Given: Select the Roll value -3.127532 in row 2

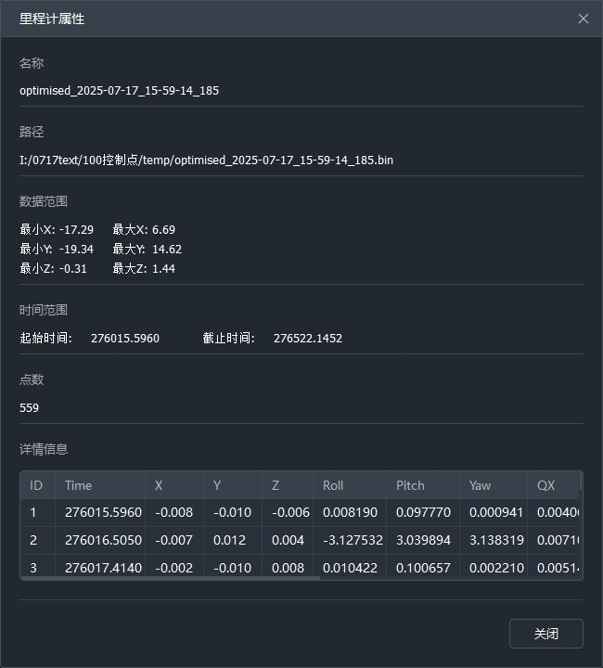Looking at the screenshot, I should [353, 540].
